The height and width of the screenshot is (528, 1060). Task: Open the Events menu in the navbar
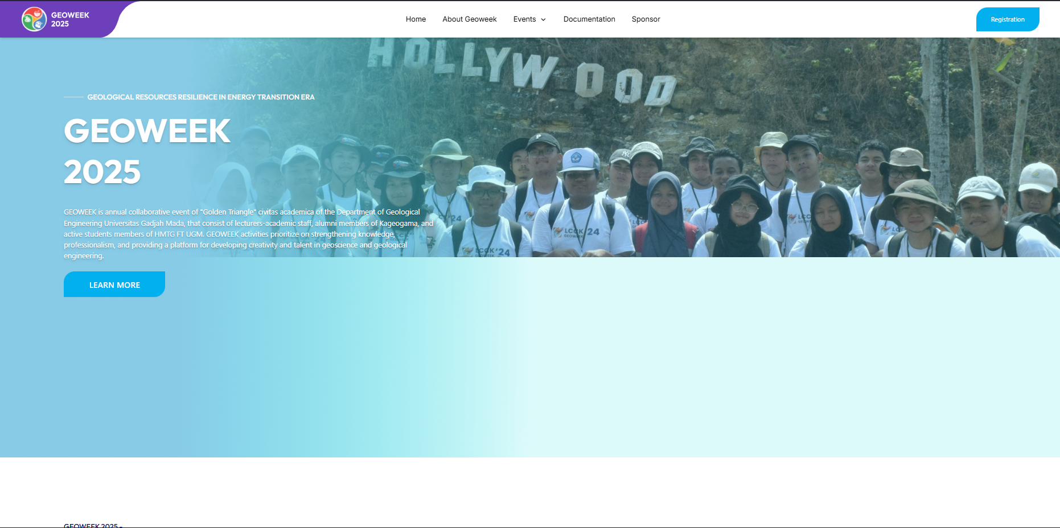click(524, 19)
